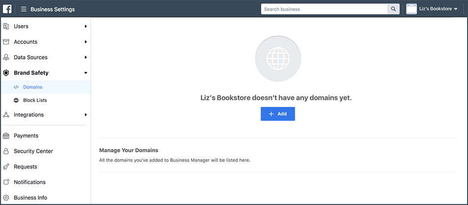The width and height of the screenshot is (468, 205).
Task: Expand the Users section arrow
Action: pyautogui.click(x=86, y=26)
